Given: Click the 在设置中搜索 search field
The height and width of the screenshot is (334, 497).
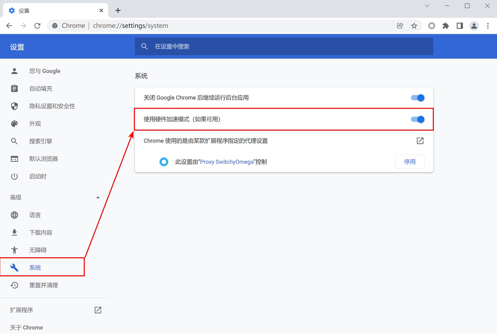Looking at the screenshot, I should point(284,46).
